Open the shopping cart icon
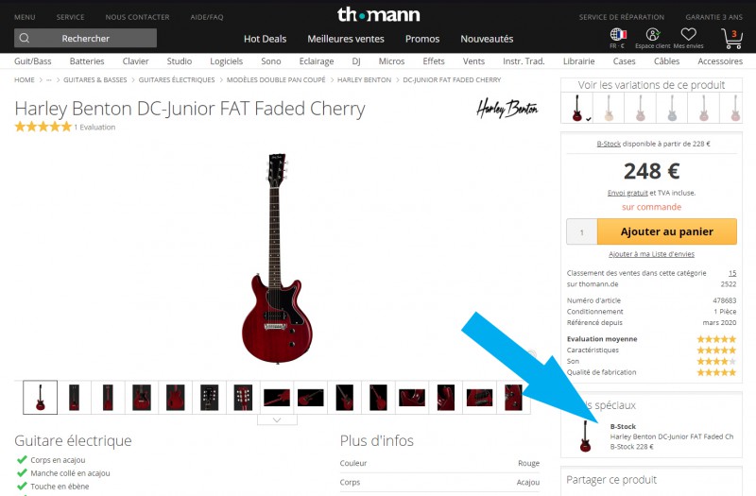Screen dimensions: 756x496 pos(731,39)
